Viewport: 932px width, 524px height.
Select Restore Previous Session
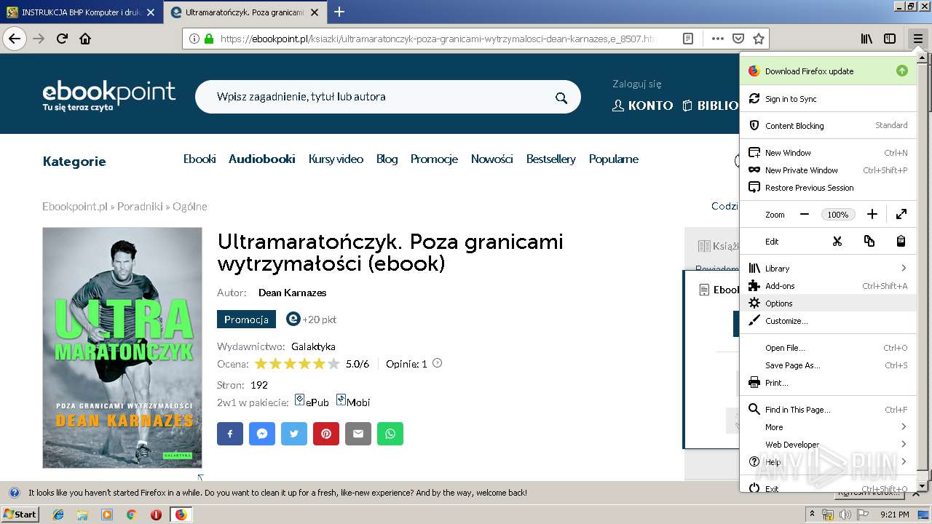click(x=828, y=187)
